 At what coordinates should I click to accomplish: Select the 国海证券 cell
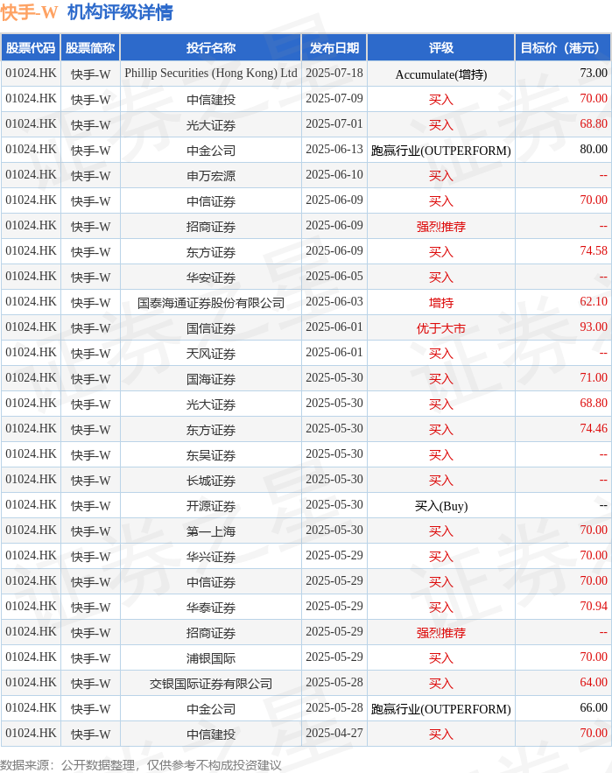(211, 379)
